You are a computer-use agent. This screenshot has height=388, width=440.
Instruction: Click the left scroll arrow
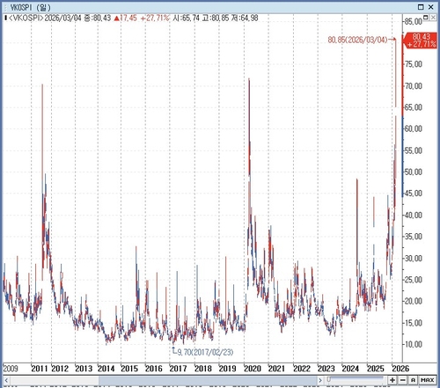(x=6, y=381)
